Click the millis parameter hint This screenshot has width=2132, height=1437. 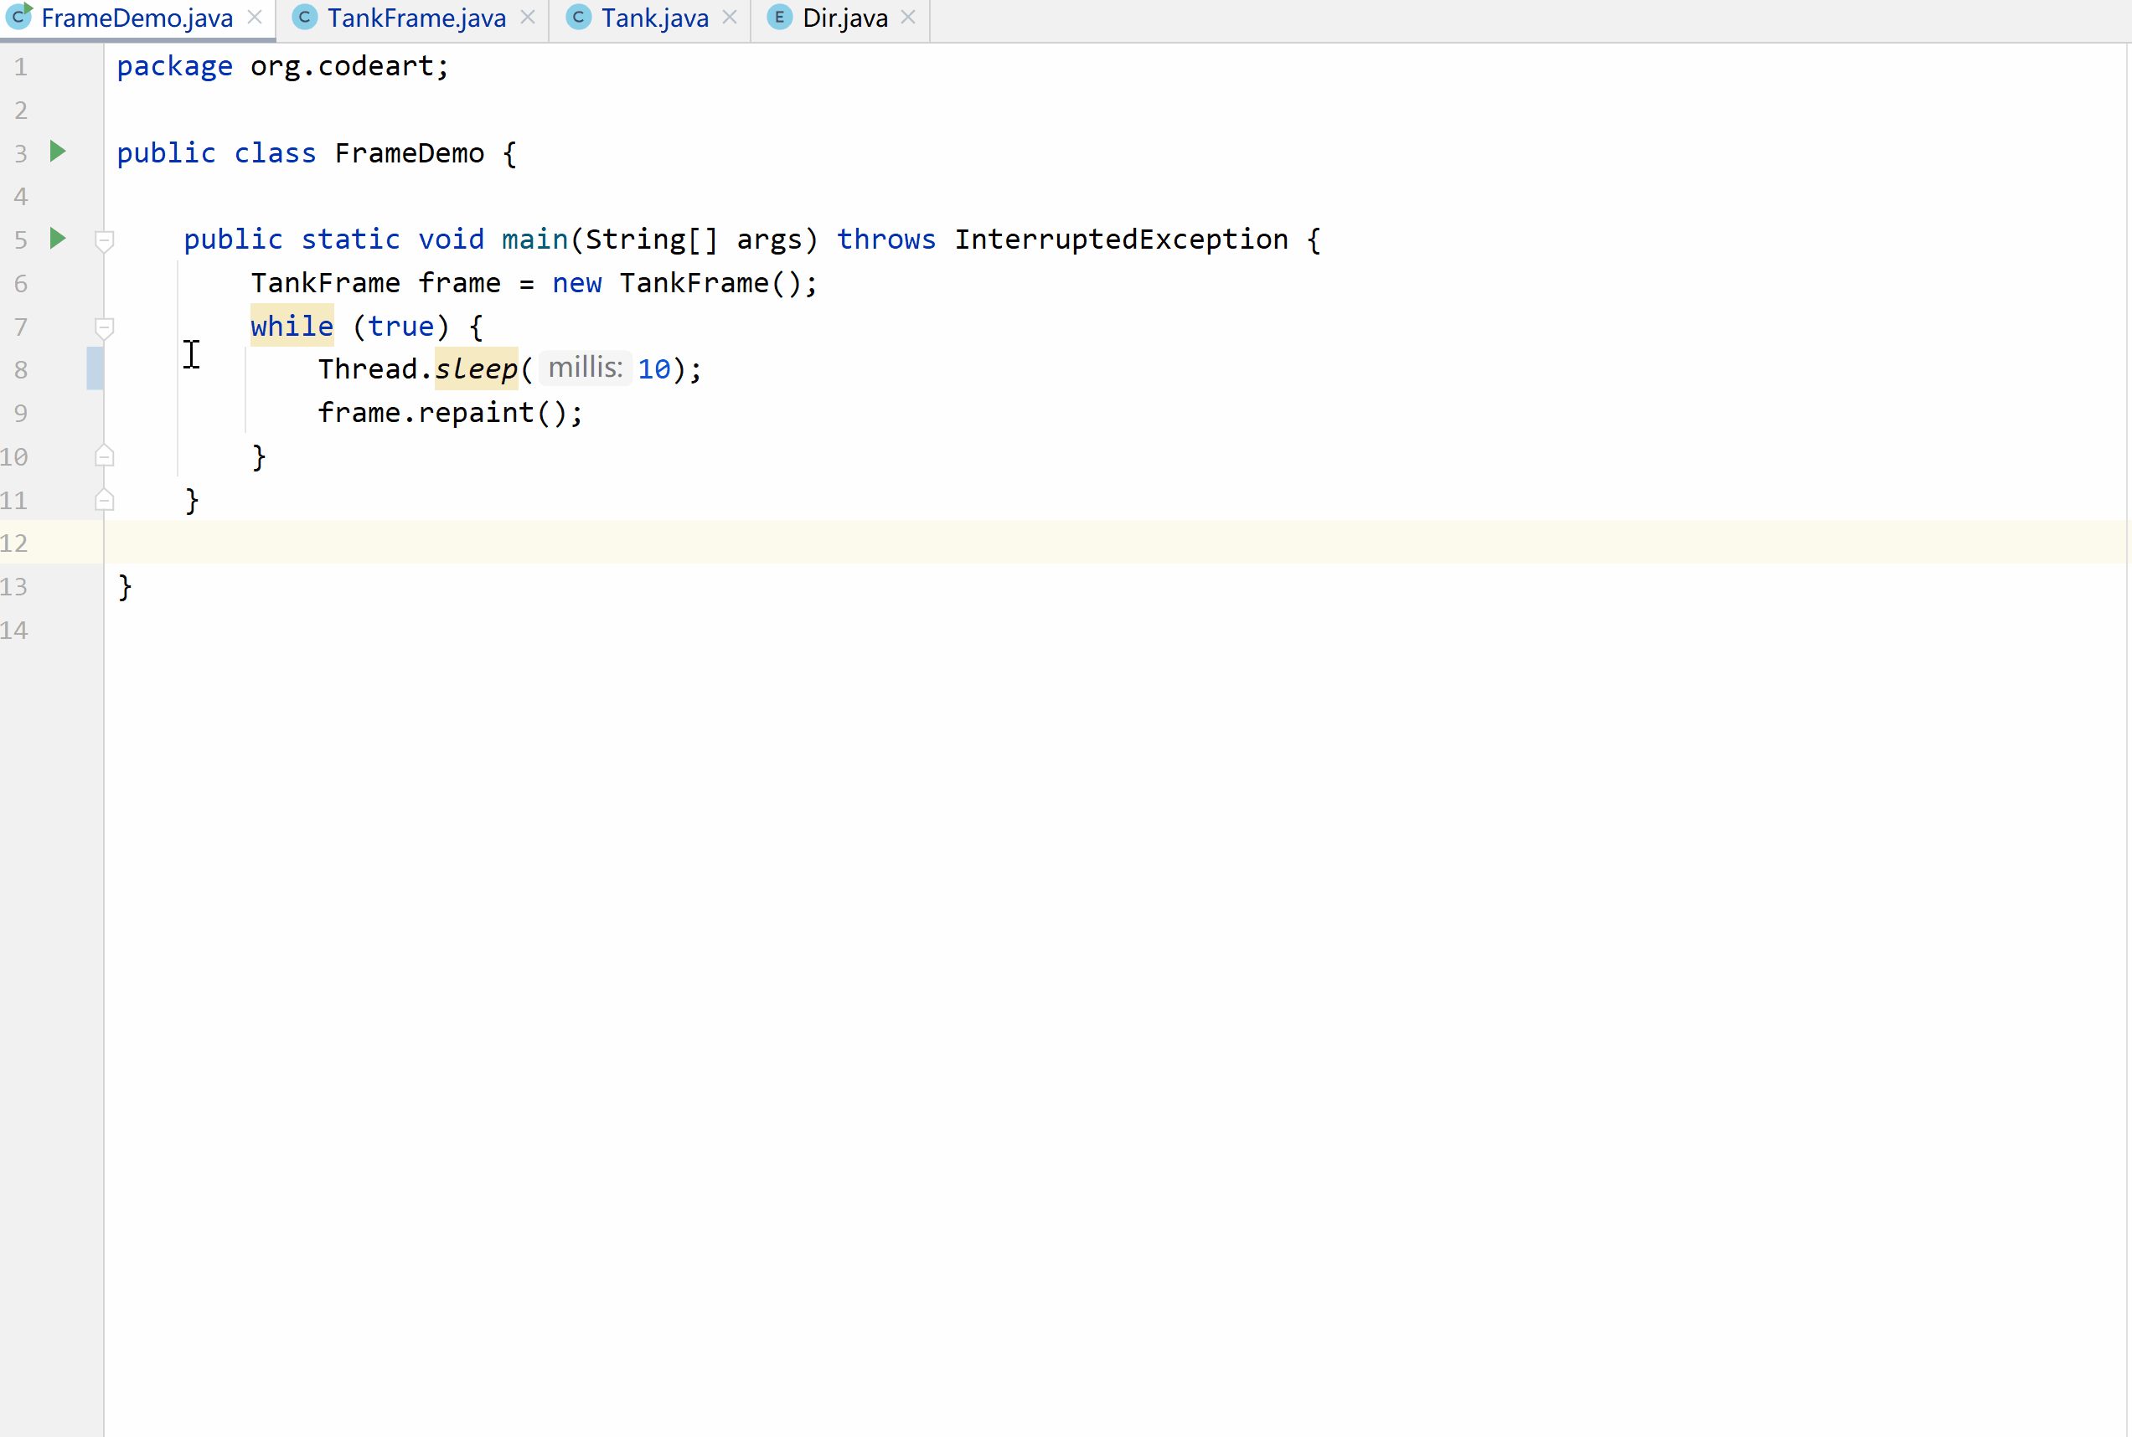pos(585,368)
